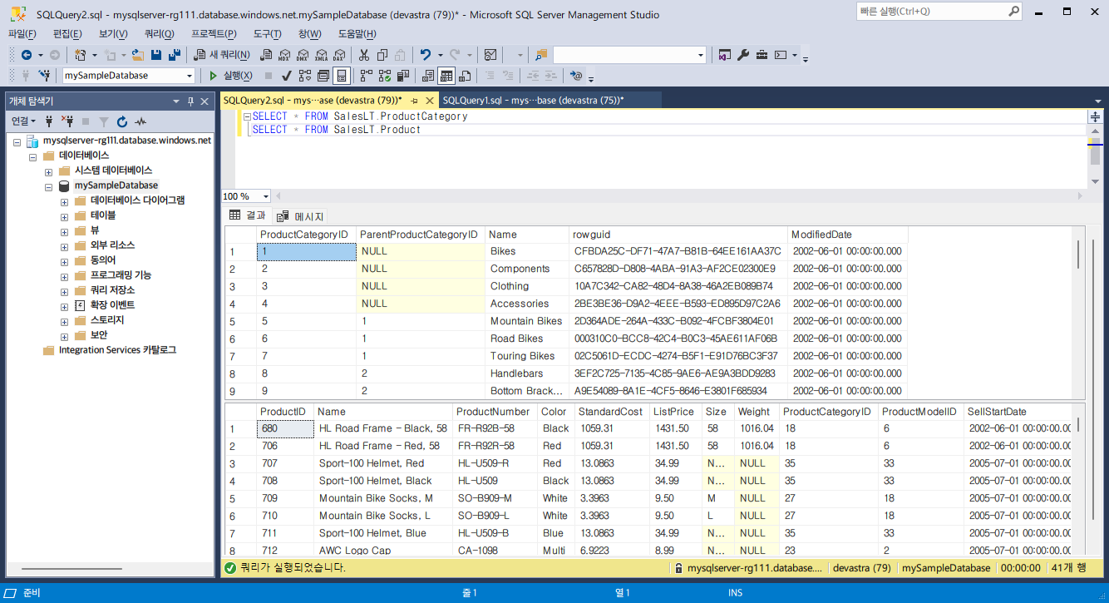
Task: Open the 파일(F) menu
Action: [22, 33]
